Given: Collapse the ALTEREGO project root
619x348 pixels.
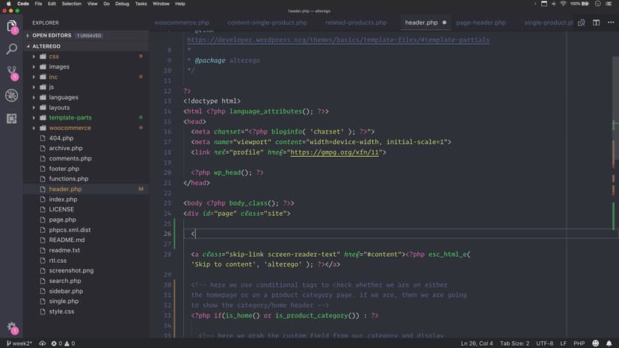Looking at the screenshot, I should 46,46.
